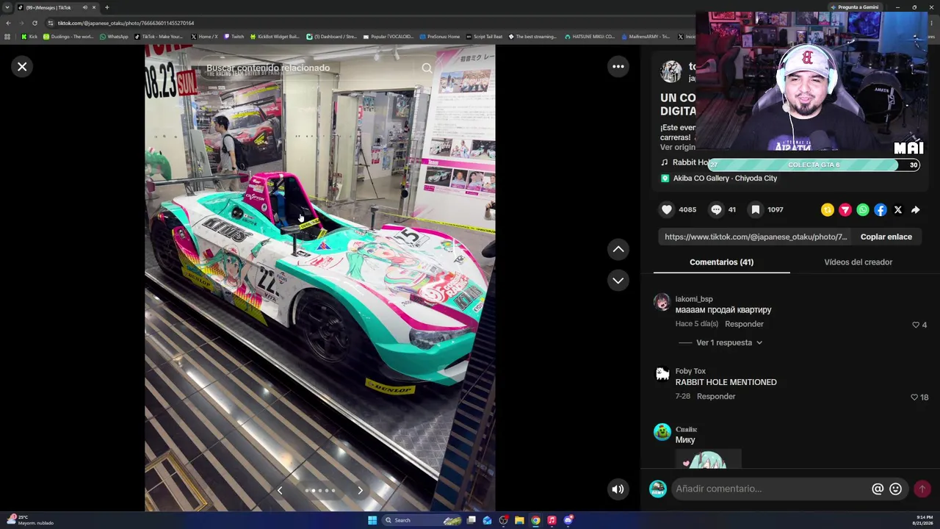
Task: Open the Duolingo bookmark
Action: (x=68, y=37)
